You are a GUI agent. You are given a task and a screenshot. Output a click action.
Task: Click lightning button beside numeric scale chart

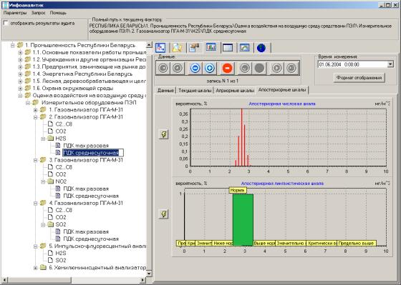point(164,134)
